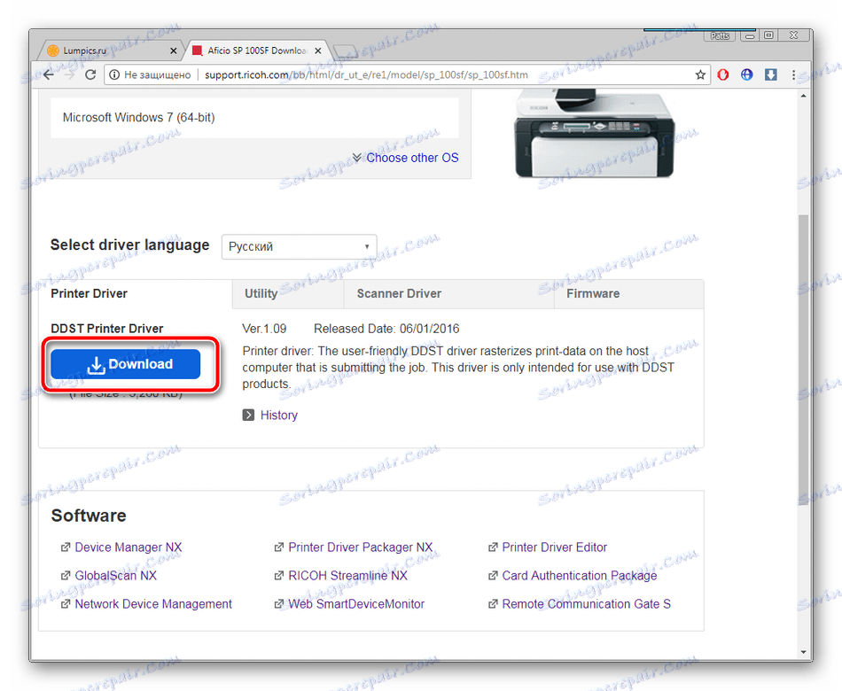Click the vertical scrollbar thumb

803,360
